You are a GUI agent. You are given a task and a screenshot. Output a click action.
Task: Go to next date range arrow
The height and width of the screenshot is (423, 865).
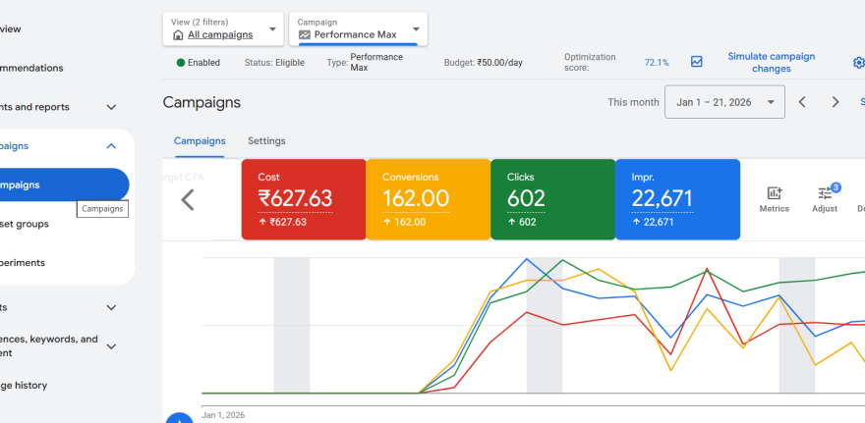coord(836,102)
